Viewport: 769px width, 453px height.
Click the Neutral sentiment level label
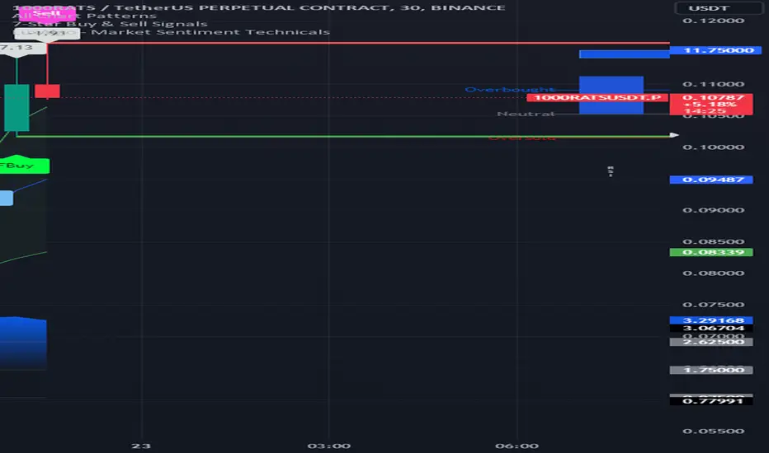(526, 114)
